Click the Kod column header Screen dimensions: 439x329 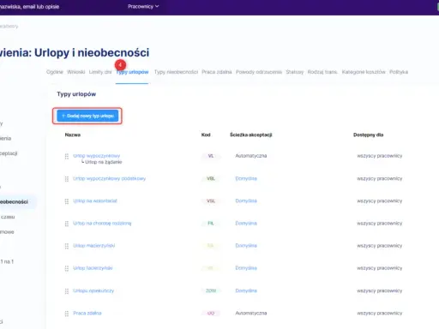pos(206,135)
